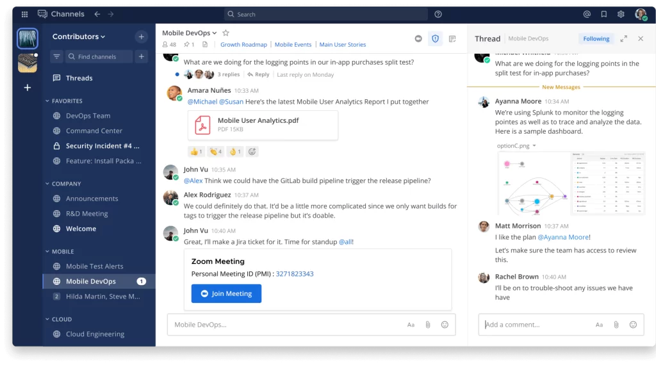Open the shield icon in channel header
This screenshot has width=656, height=365.
[x=436, y=38]
